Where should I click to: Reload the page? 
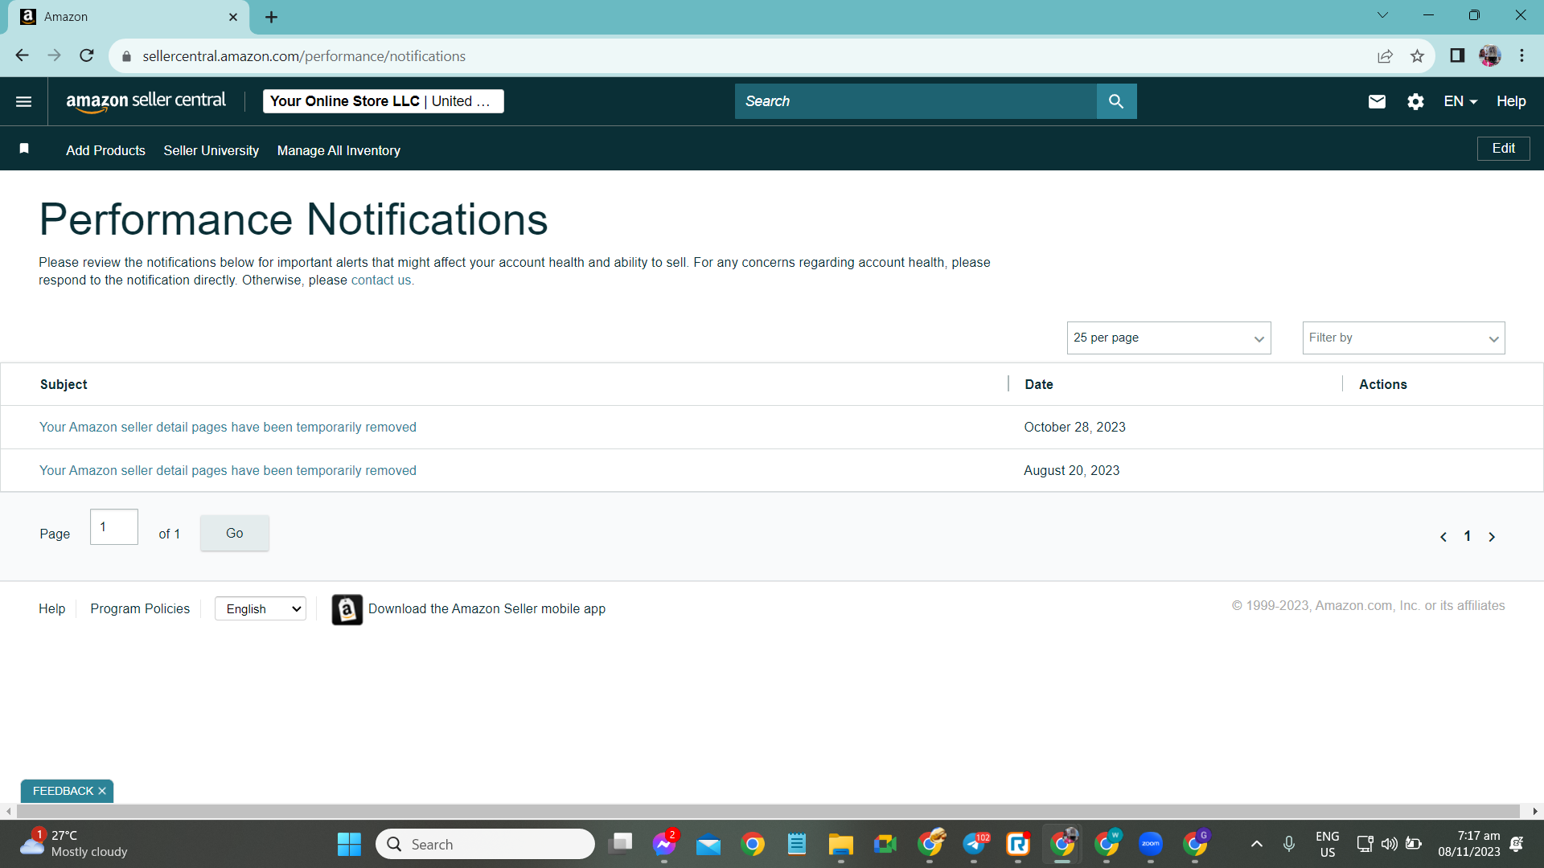87,55
